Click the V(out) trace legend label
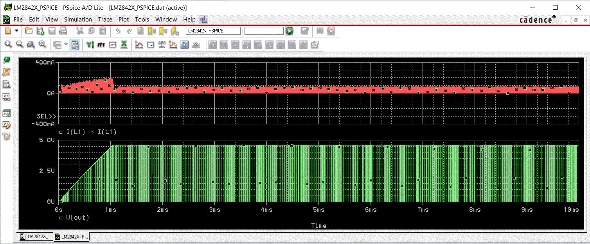Screen dimensions: 590x244 (77, 217)
